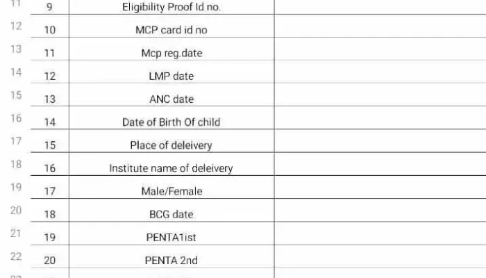Click empty value cell beside 'Male/Female'

(380, 187)
